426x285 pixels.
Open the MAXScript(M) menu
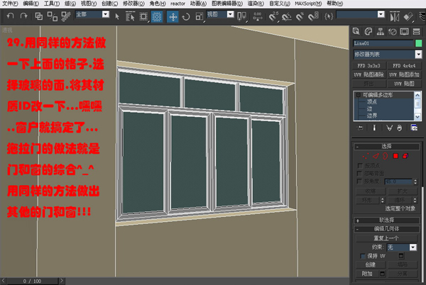[x=308, y=4]
